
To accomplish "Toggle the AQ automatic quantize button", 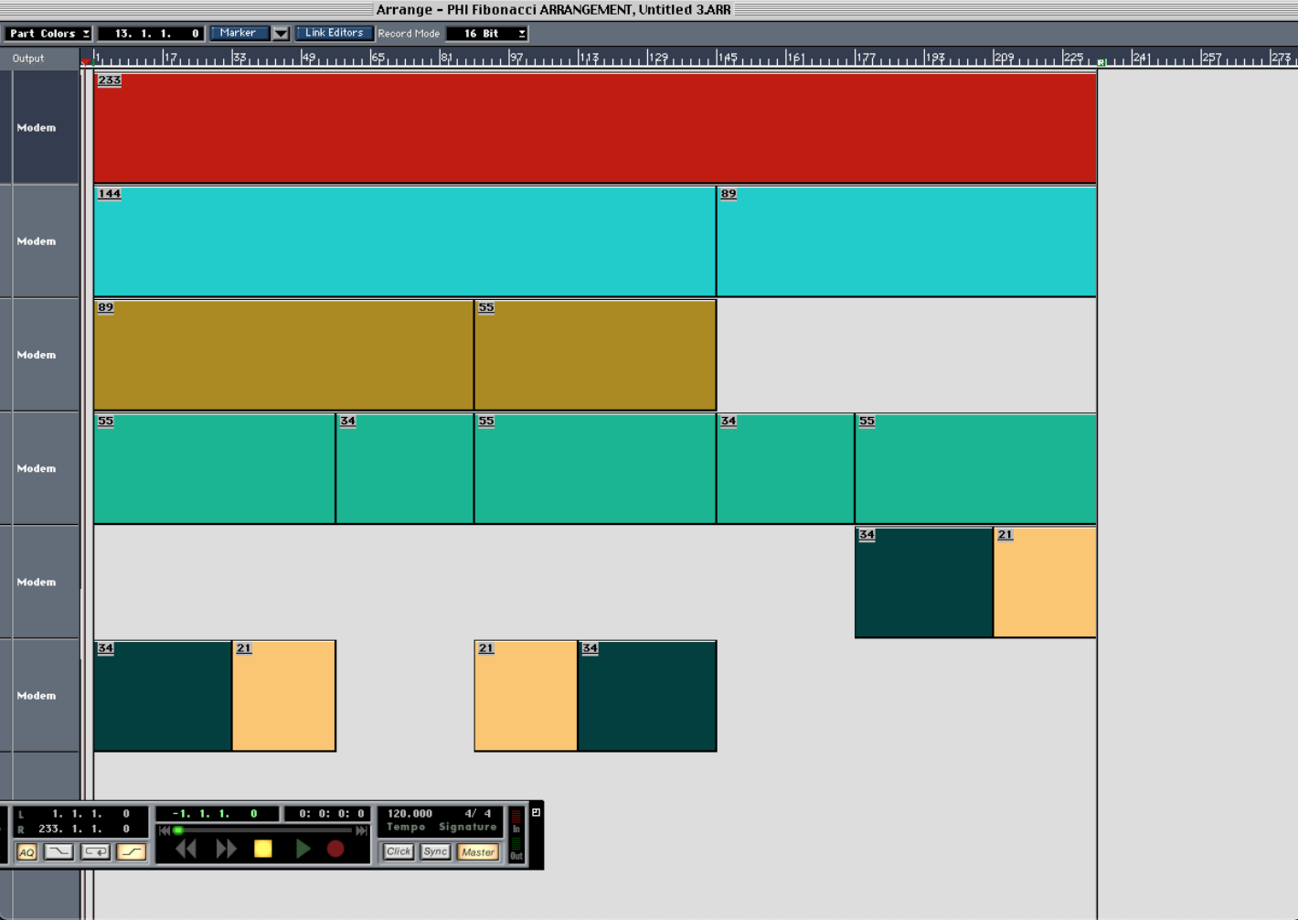I will (27, 851).
